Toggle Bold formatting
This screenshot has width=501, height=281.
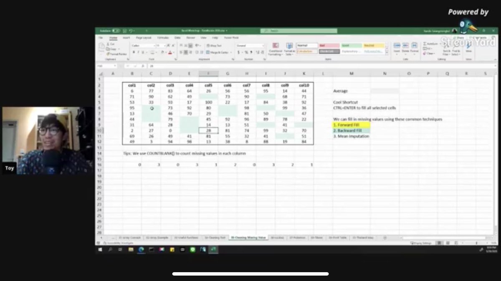pyautogui.click(x=134, y=52)
